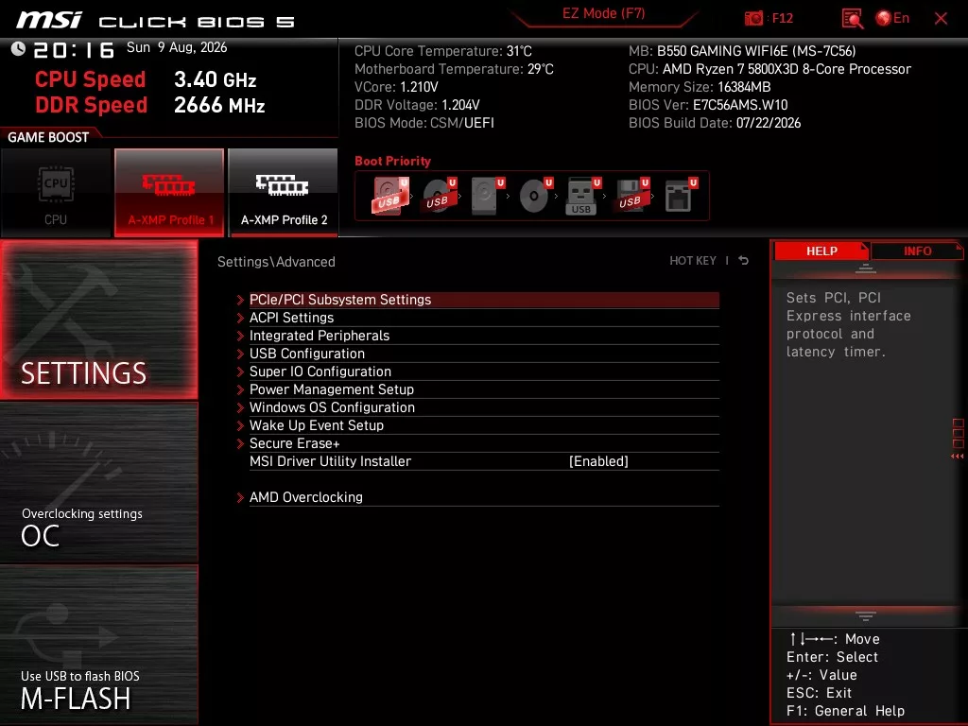Click the BIOS Ver E7C56AMS.W10 value
The width and height of the screenshot is (968, 726).
pyautogui.click(x=739, y=105)
